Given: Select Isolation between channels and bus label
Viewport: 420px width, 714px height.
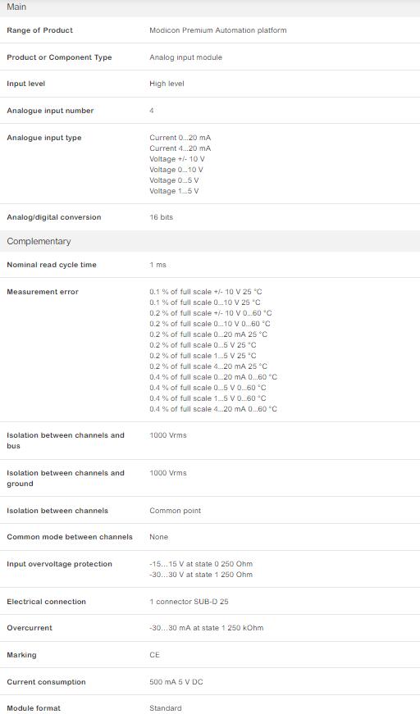Looking at the screenshot, I should (x=65, y=440).
